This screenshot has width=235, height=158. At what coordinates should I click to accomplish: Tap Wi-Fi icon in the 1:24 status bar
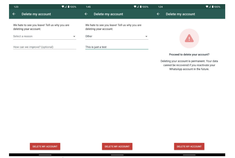tap(207, 7)
